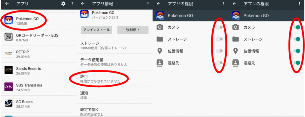The height and width of the screenshot is (117, 305).
Task: Click 位置情報 label on enabled permissions screen
Action: 251,51
